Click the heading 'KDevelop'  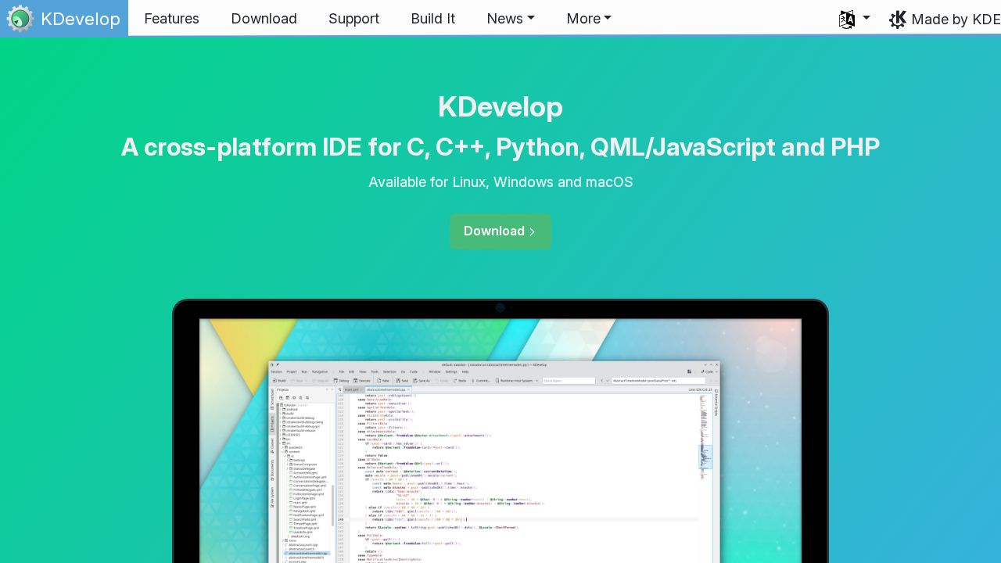500,106
